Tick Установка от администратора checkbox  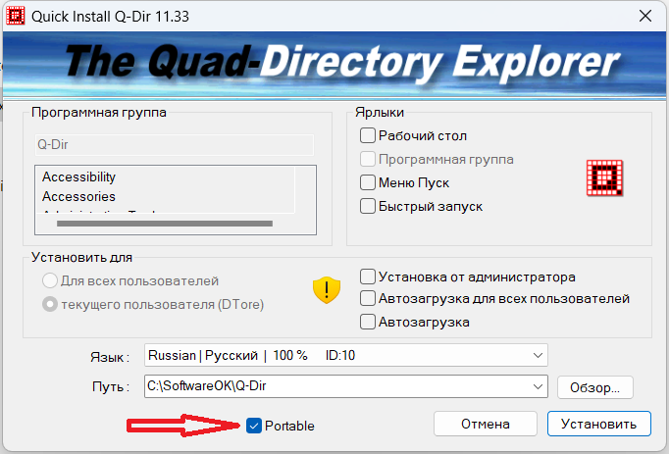(368, 277)
